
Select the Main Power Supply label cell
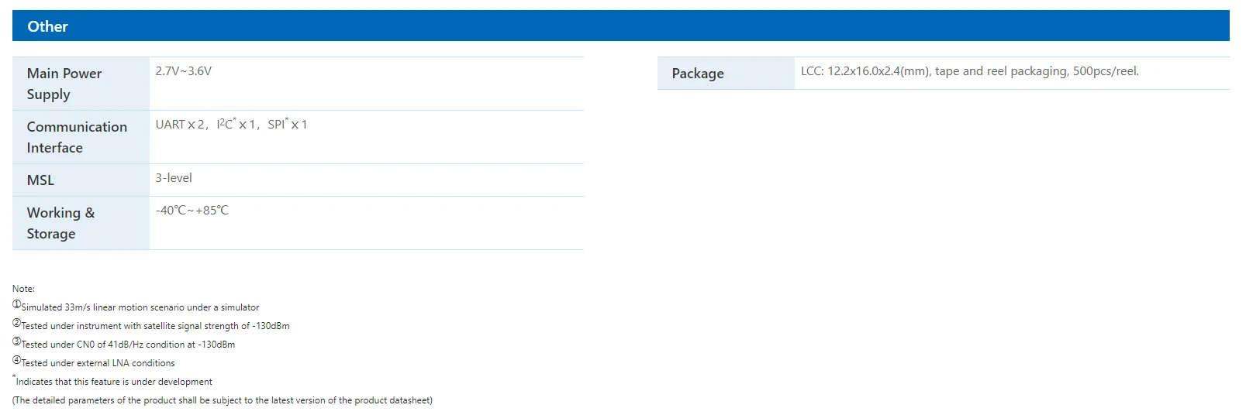pos(81,84)
